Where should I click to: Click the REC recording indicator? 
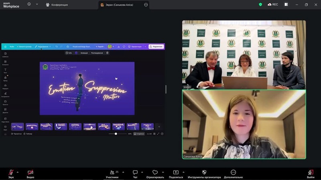[273, 4]
